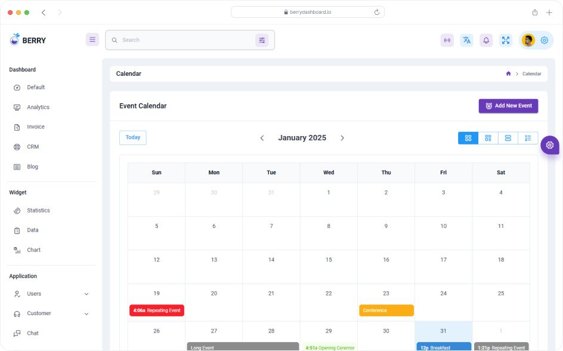Click the live broadcast icon in the header
563x351 pixels.
click(x=447, y=40)
